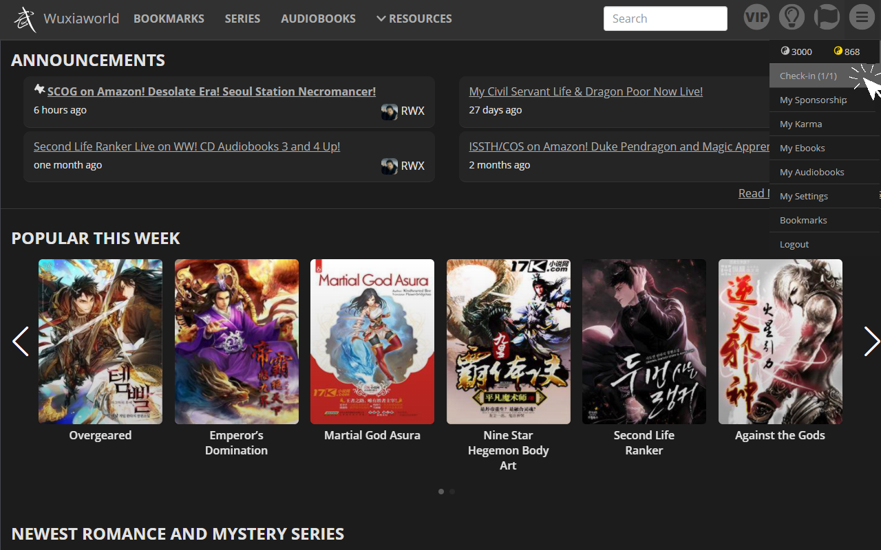Viewport: 881px width, 550px height.
Task: Open Martial God Asura cover thumbnail
Action: [372, 342]
